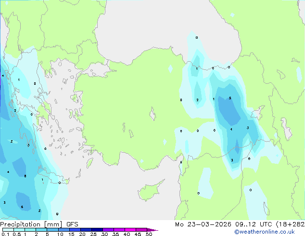Click the '0.1' legend scale label
Viewport: 305px width, 236px height.
[5, 234]
